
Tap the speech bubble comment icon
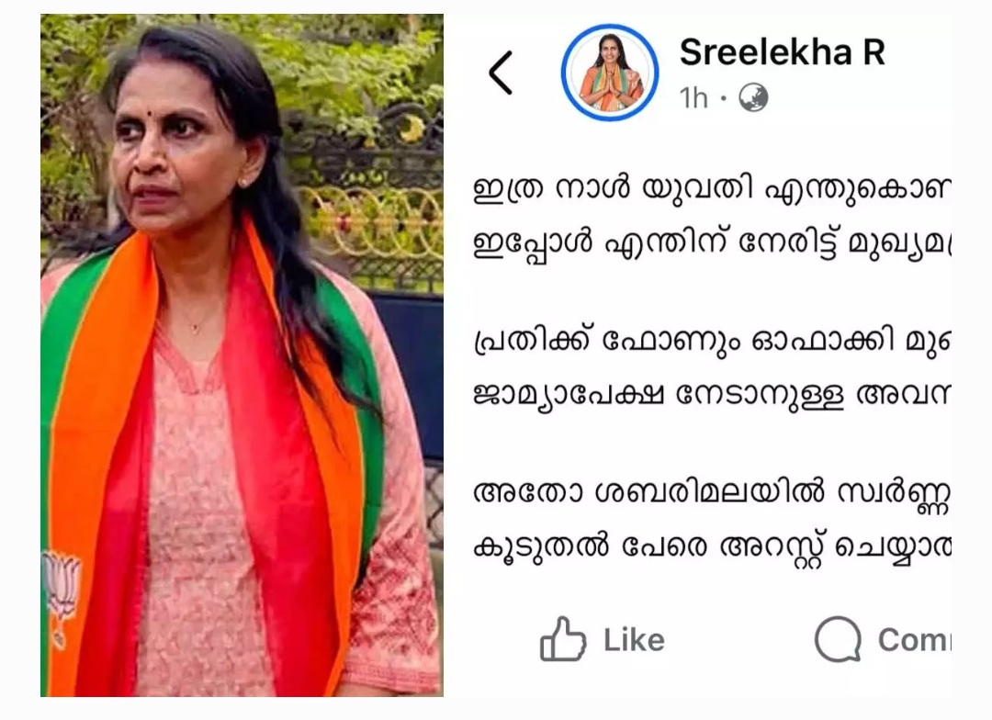click(x=838, y=640)
